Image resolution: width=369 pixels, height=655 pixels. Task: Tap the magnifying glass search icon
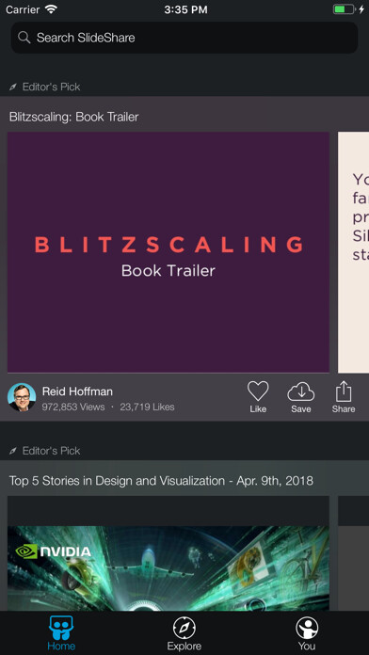24,38
